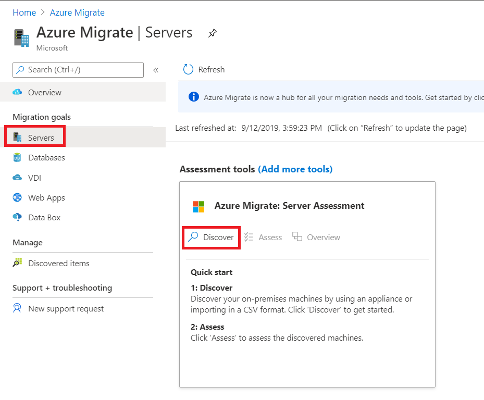Click the Refresh icon

coord(189,69)
